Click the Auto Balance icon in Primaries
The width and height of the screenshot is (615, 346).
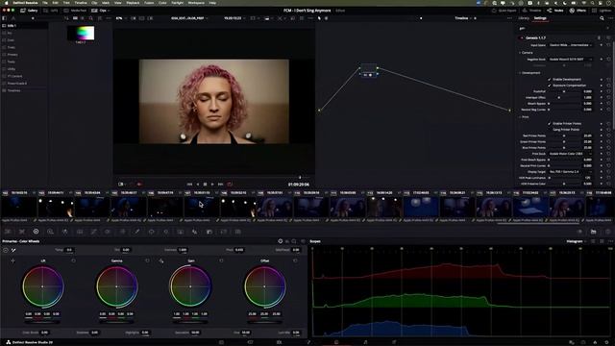click(6, 250)
